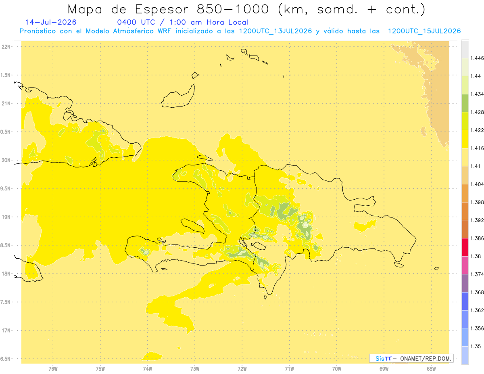The image size is (484, 374).
Task: Click the '18N' latitude label
Action: click(x=6, y=274)
